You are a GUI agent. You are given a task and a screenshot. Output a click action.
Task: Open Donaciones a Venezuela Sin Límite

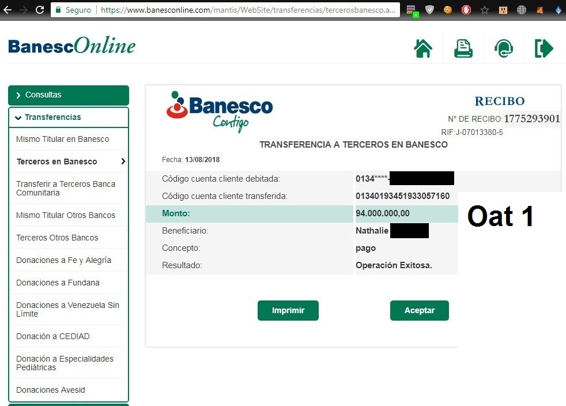(67, 309)
